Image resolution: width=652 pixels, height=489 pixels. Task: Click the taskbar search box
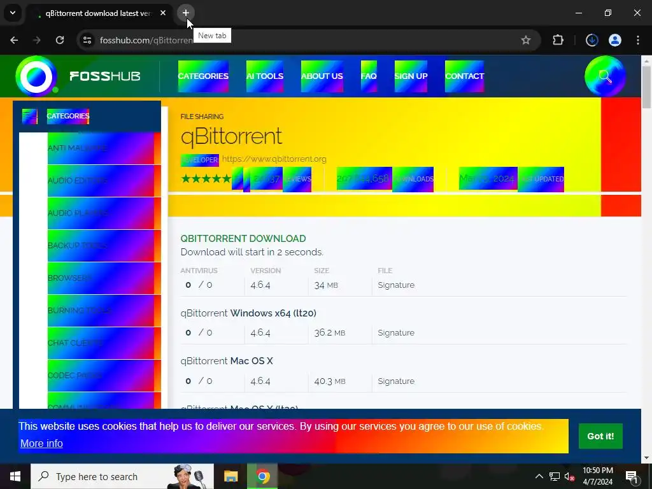coord(122,476)
